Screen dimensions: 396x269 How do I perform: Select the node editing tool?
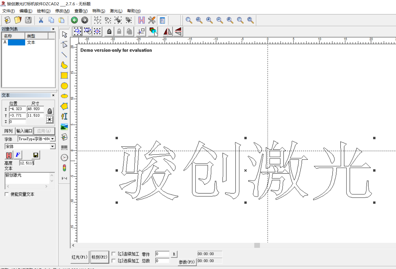64,45
